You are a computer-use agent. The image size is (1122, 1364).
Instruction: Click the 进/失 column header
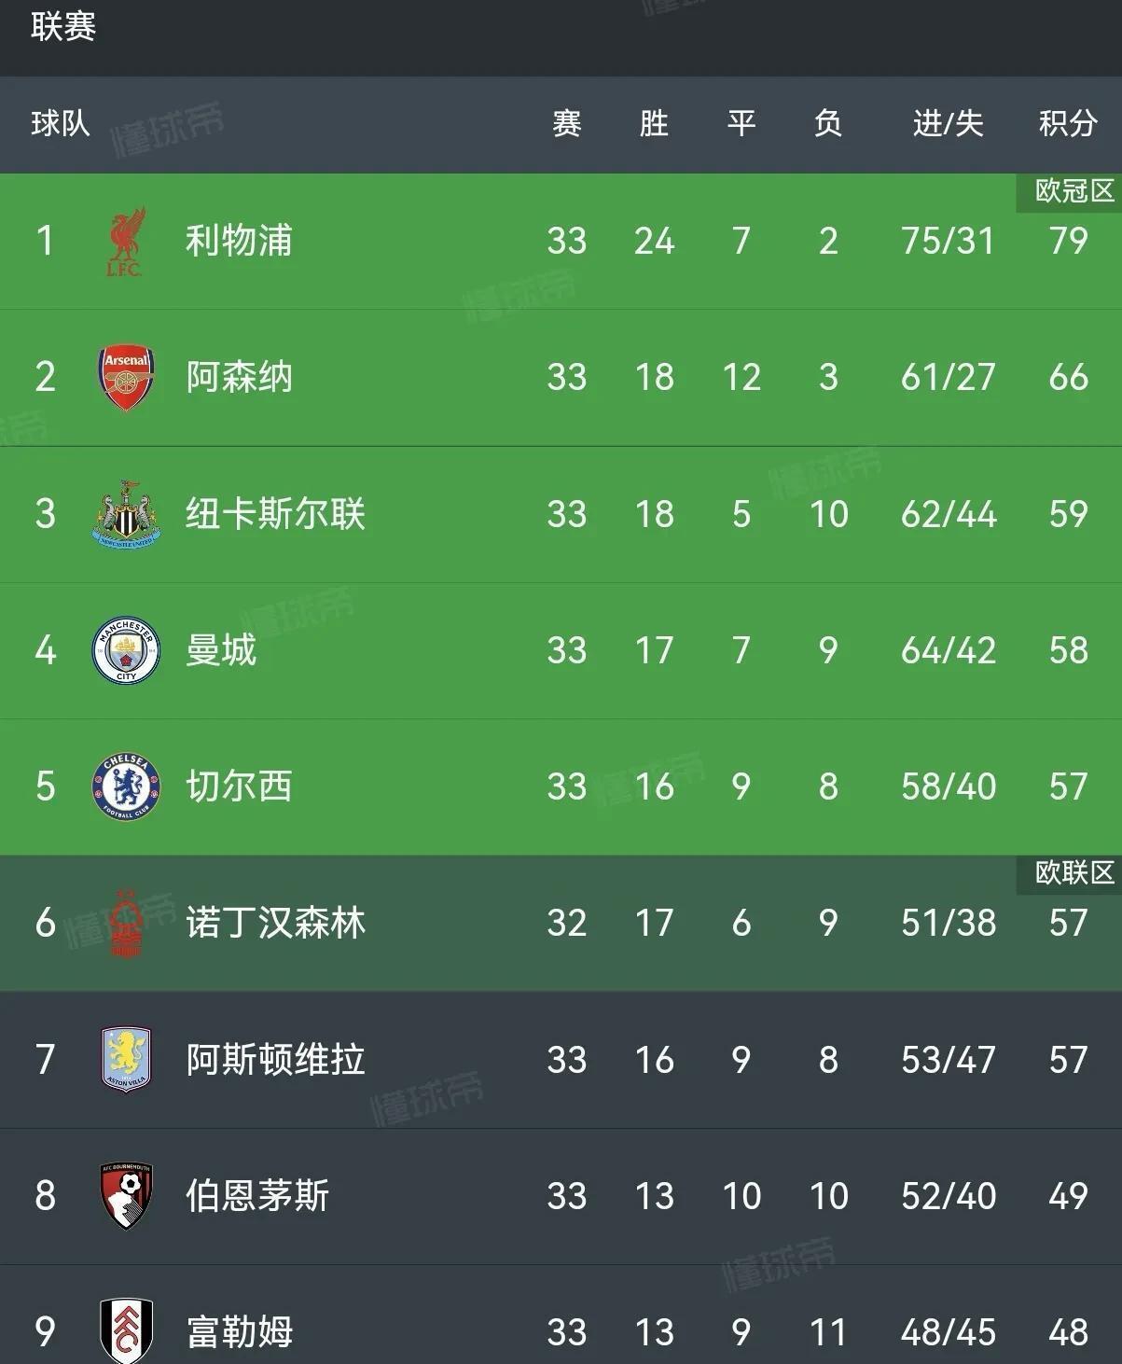(x=948, y=123)
